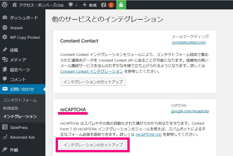Click the plus icon for 新規
Image resolution: width=233 pixels, height=156 pixels.
click(x=85, y=5)
